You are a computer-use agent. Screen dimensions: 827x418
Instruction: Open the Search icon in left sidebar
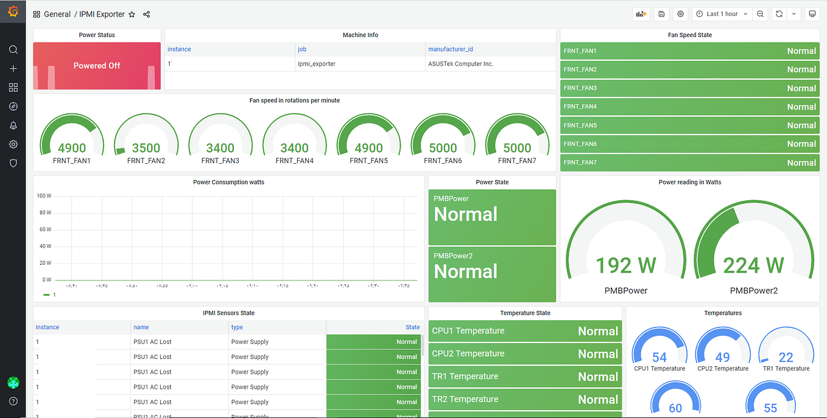13,49
